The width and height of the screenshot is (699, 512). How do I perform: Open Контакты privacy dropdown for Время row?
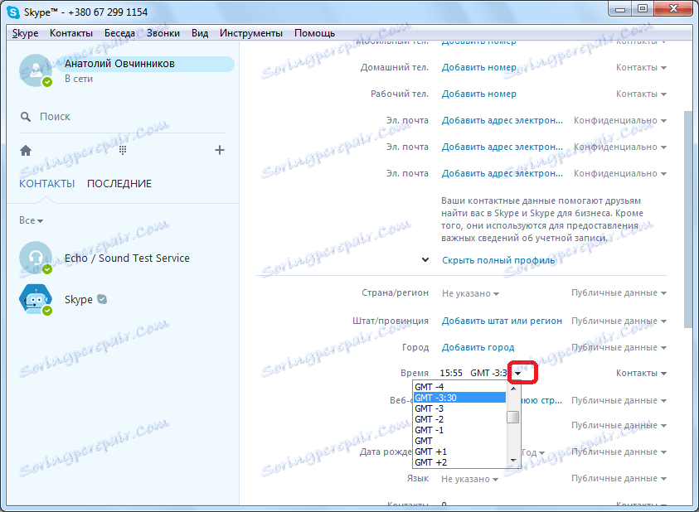click(x=641, y=374)
